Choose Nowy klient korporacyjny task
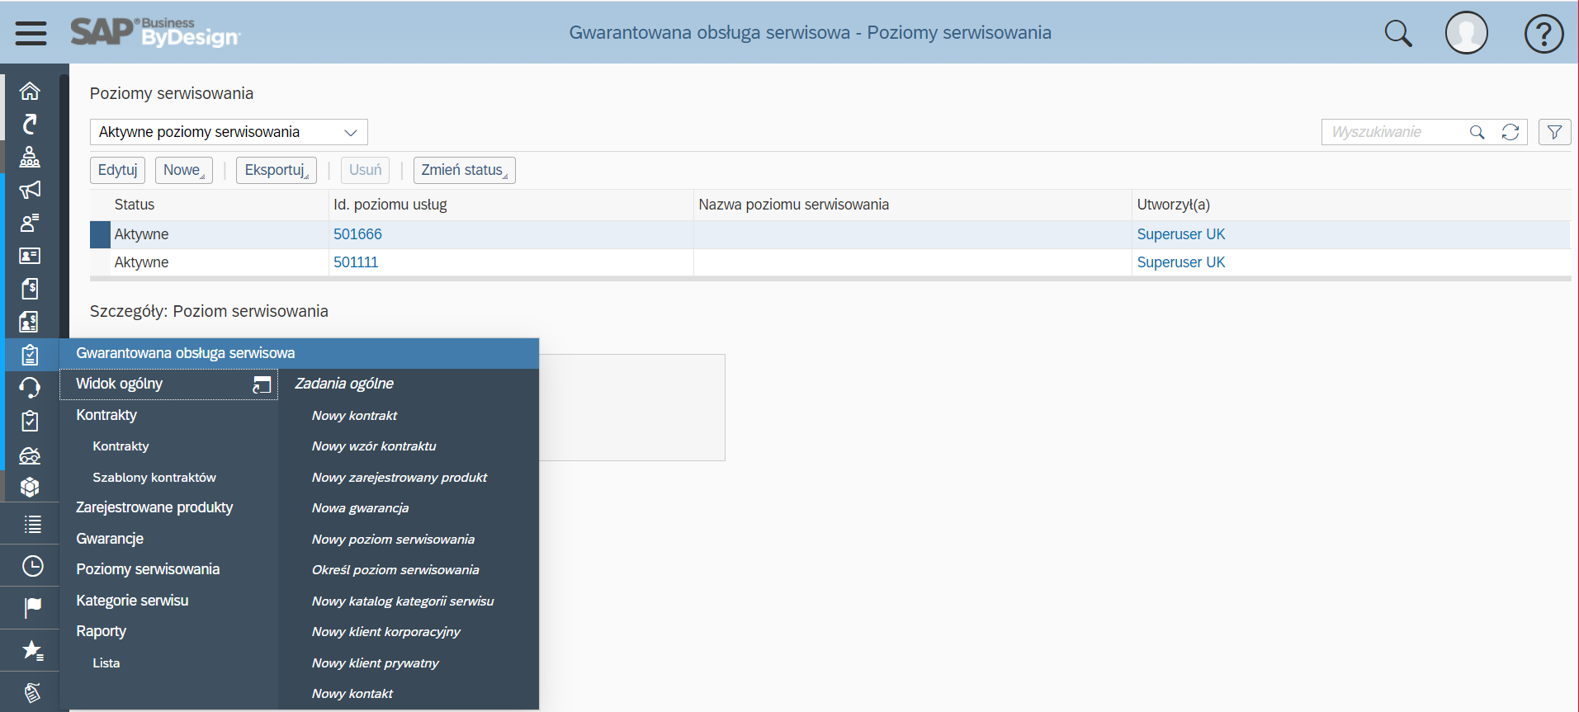Image resolution: width=1579 pixels, height=712 pixels. (385, 632)
